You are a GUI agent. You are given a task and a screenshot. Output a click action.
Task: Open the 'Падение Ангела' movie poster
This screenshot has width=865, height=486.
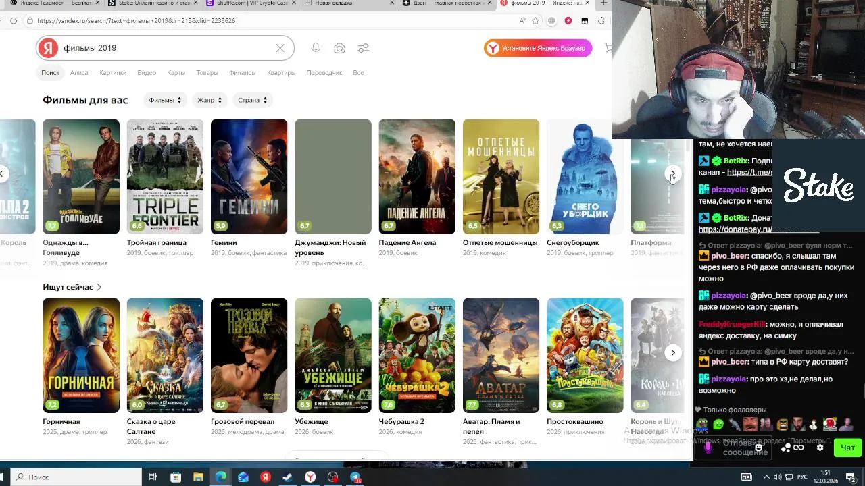417,177
